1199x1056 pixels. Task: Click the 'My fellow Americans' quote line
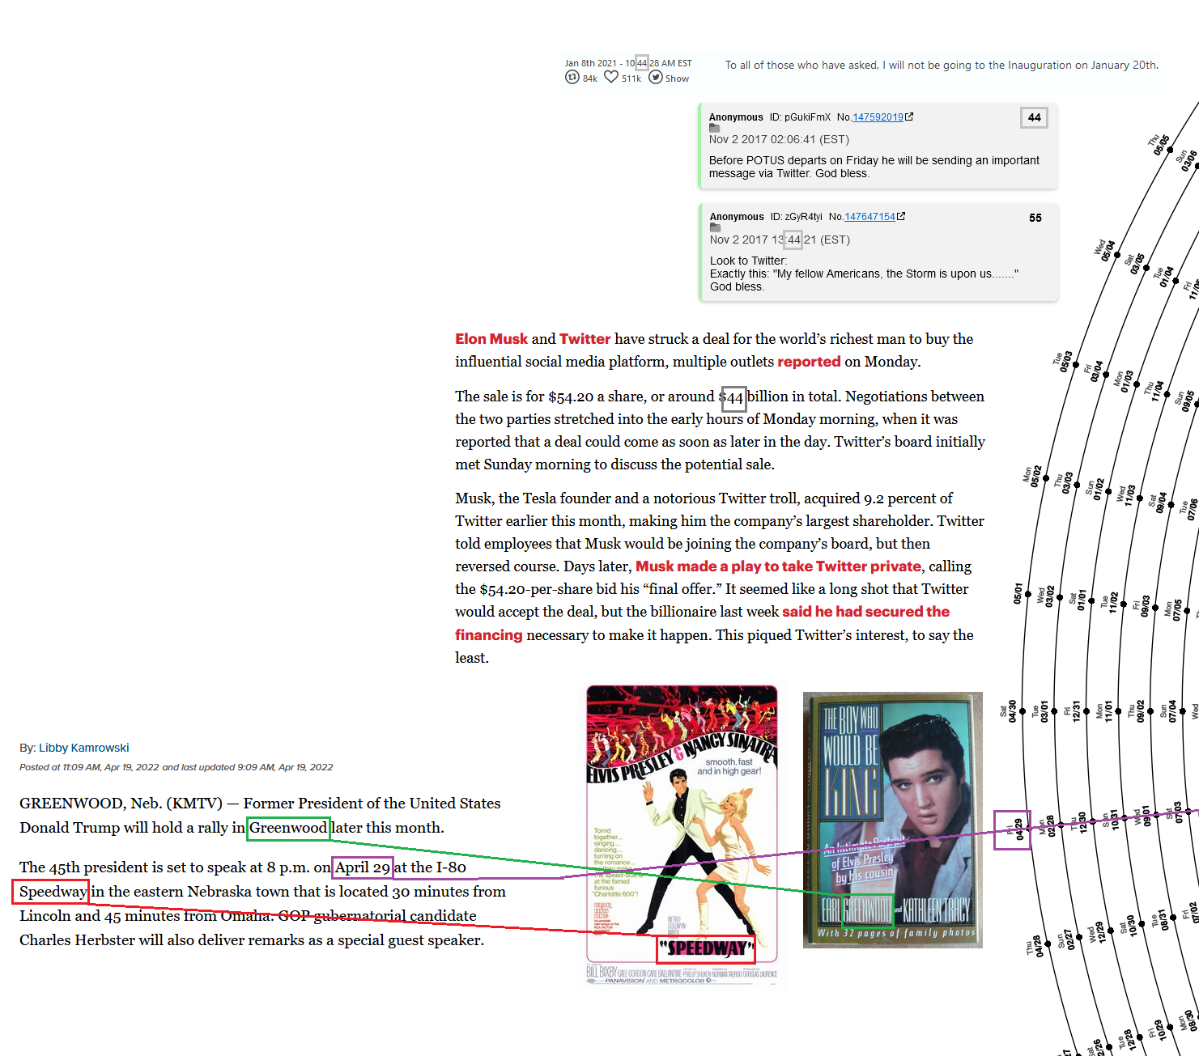pos(864,274)
